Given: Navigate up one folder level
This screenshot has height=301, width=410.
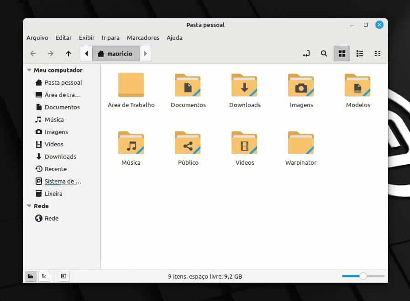Looking at the screenshot, I should [68, 54].
